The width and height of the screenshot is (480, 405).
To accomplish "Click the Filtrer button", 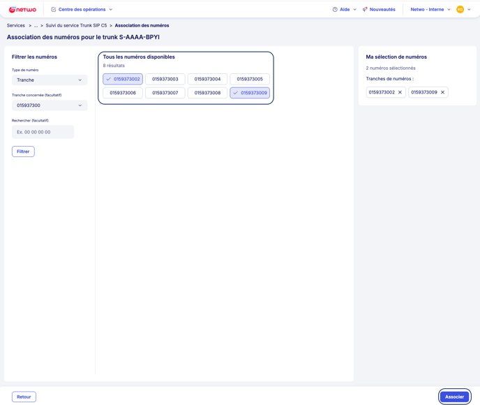I will tap(23, 152).
